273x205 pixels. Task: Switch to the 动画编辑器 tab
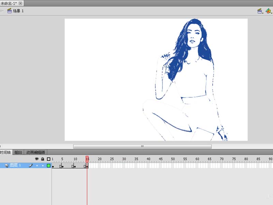(36, 152)
